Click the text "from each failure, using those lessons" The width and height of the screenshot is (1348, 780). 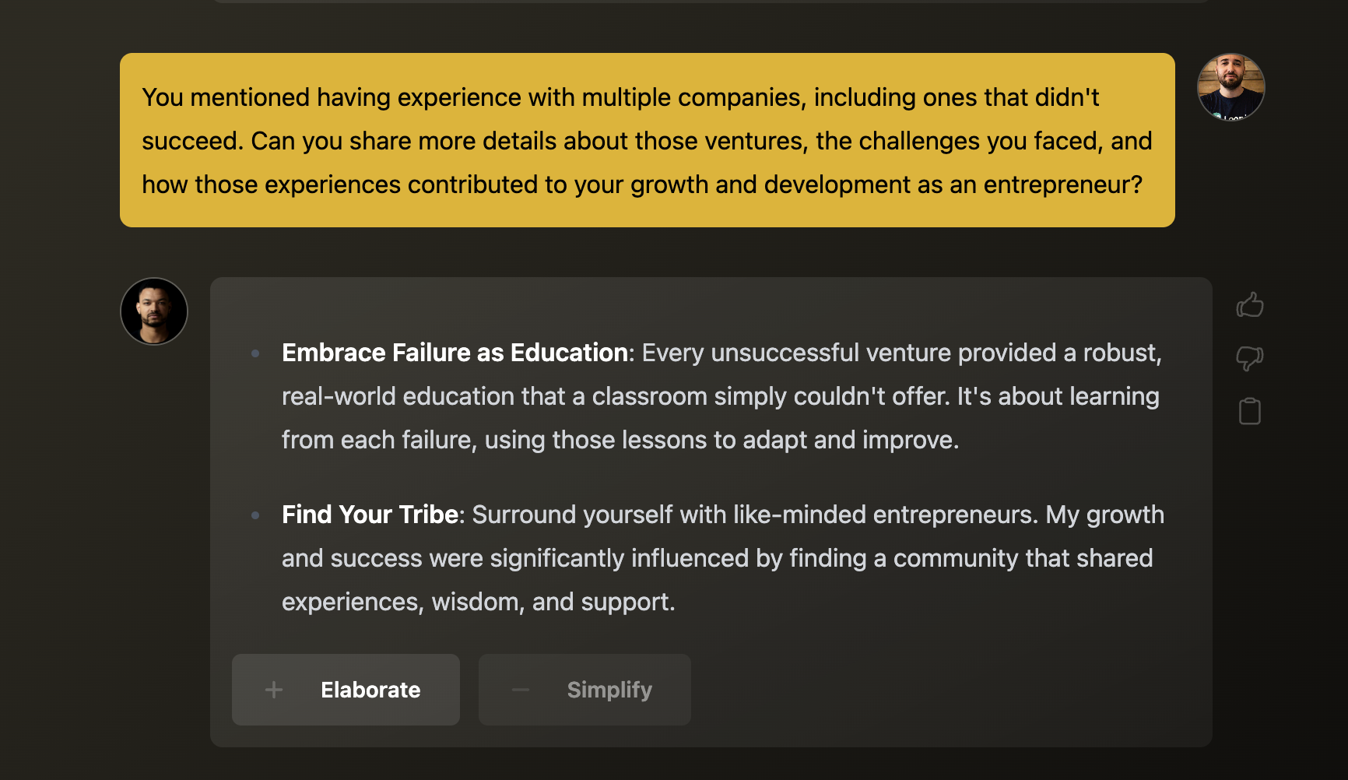coord(620,440)
